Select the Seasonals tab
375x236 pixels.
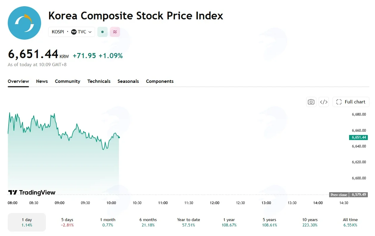click(x=128, y=81)
